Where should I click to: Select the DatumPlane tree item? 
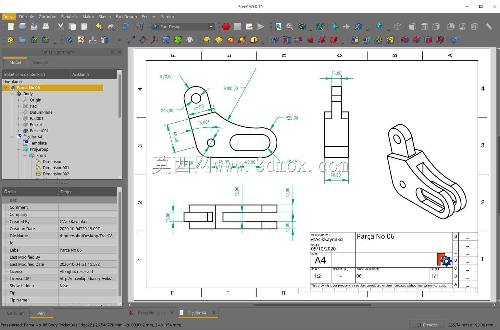click(41, 112)
